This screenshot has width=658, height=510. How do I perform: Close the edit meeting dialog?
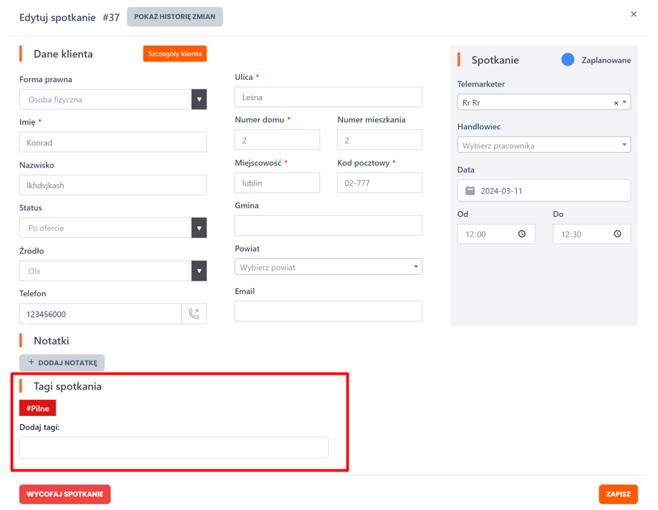tap(634, 14)
